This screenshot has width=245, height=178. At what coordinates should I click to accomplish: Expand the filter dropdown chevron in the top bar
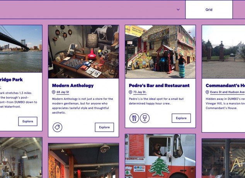(x=178, y=10)
